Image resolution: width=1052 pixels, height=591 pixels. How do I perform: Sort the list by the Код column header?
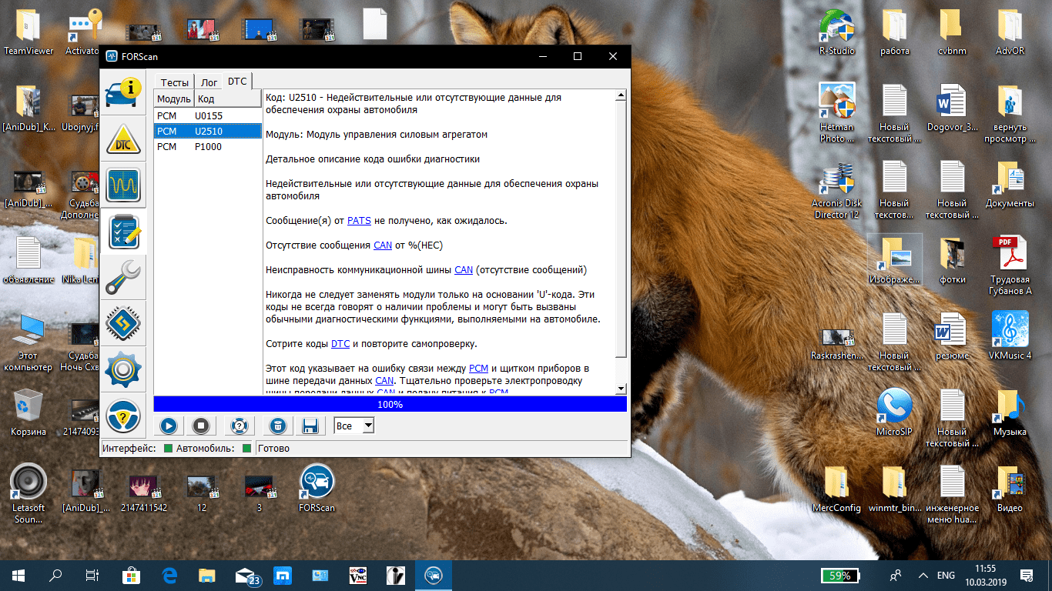click(227, 98)
